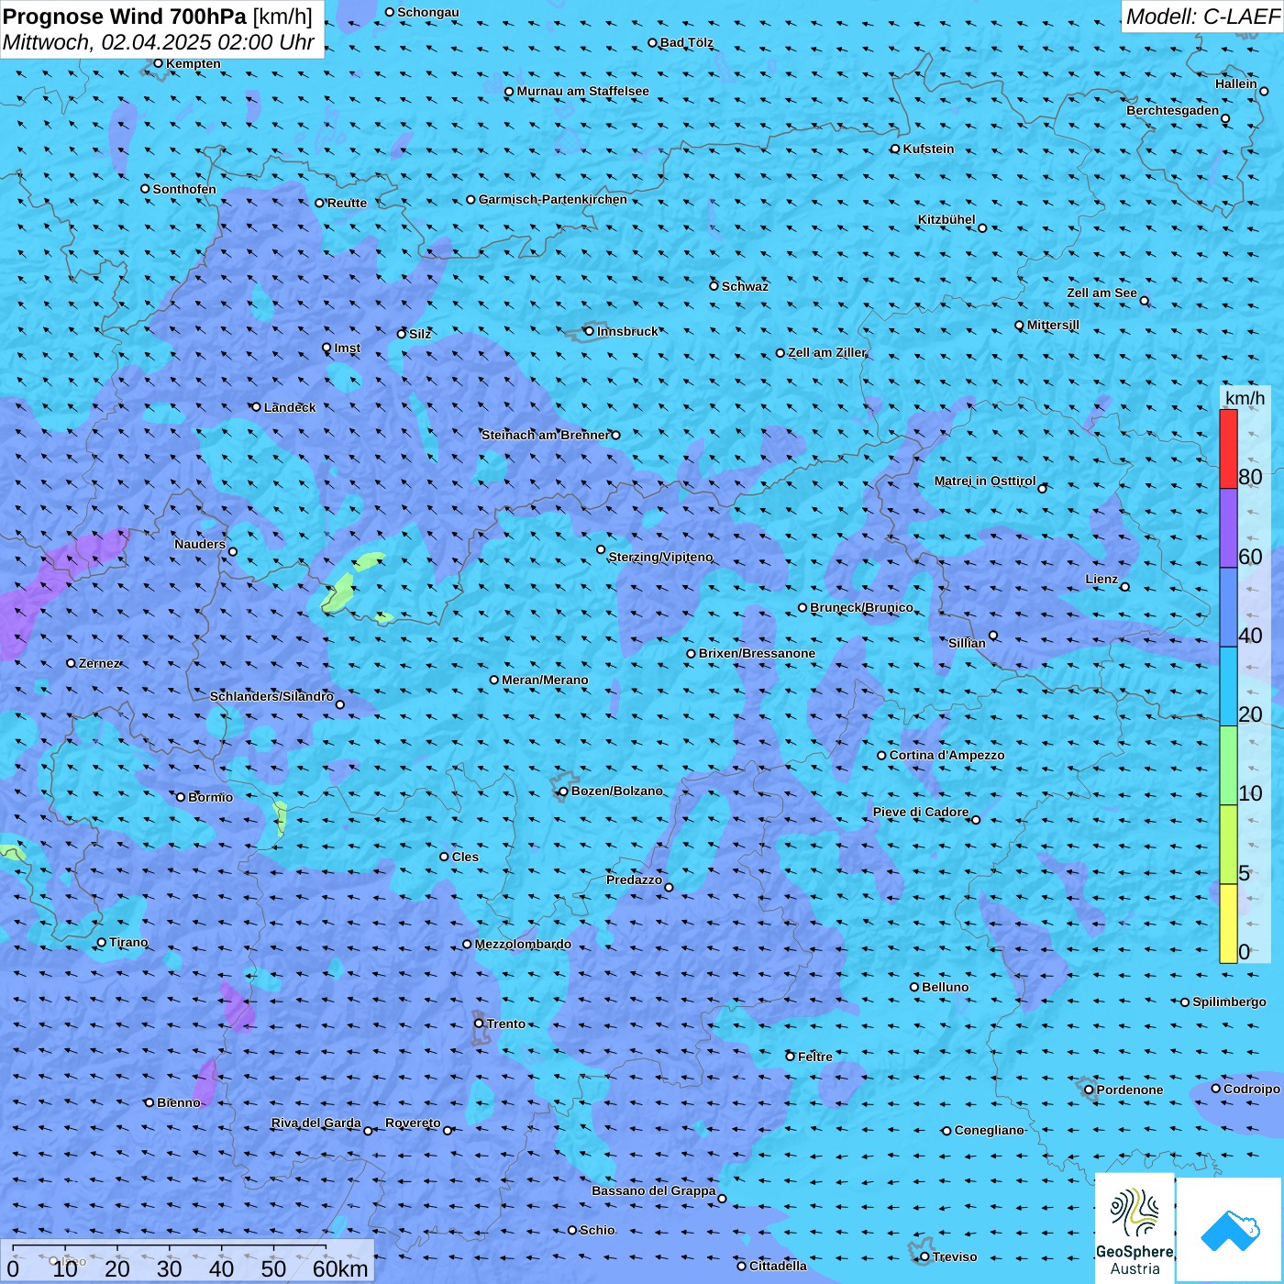
Task: Click the 'Kitzbühel' label
Action: coord(946,219)
